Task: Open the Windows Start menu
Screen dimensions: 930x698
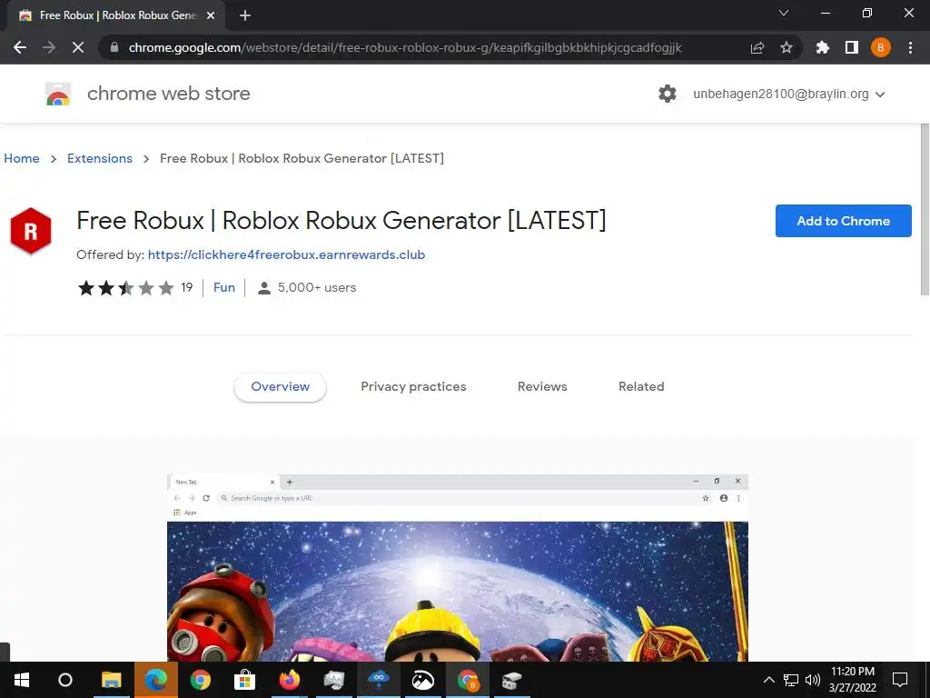Action: point(22,680)
